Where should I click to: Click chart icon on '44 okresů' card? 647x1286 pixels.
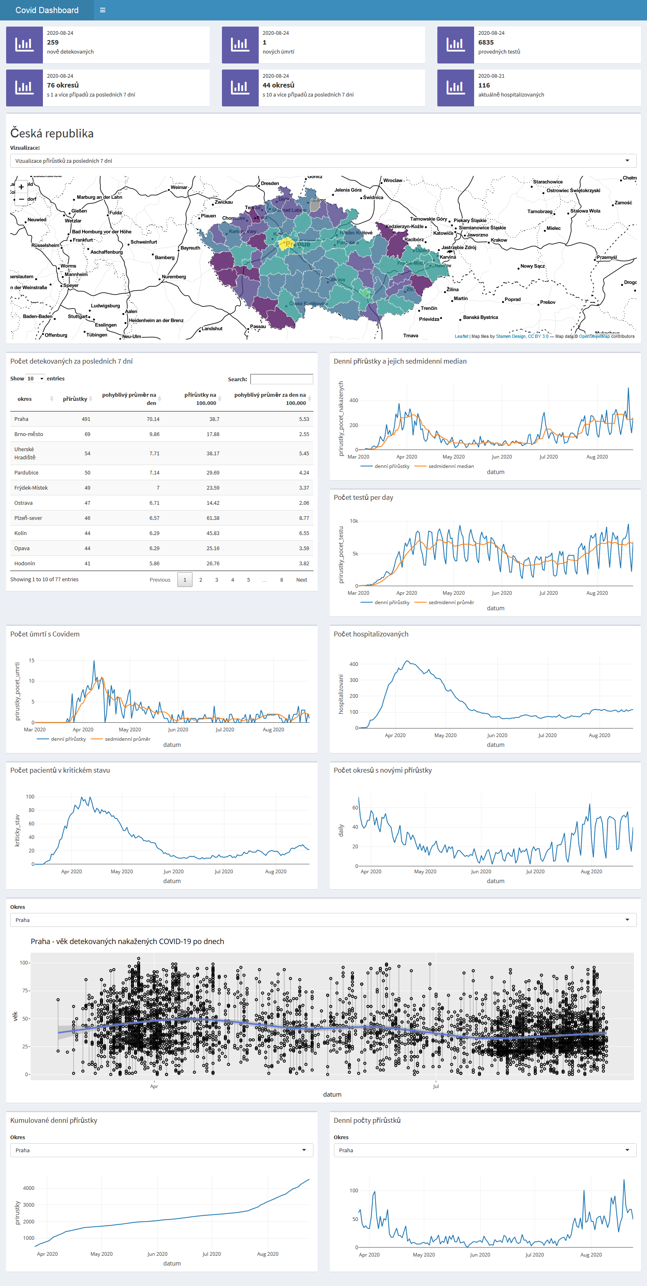240,88
